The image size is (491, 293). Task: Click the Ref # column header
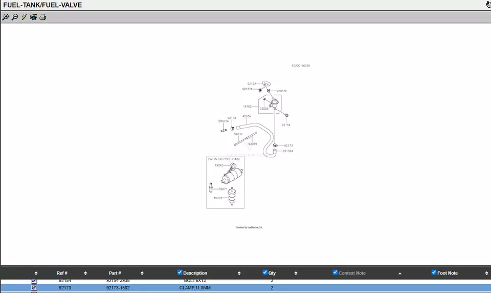coord(62,273)
